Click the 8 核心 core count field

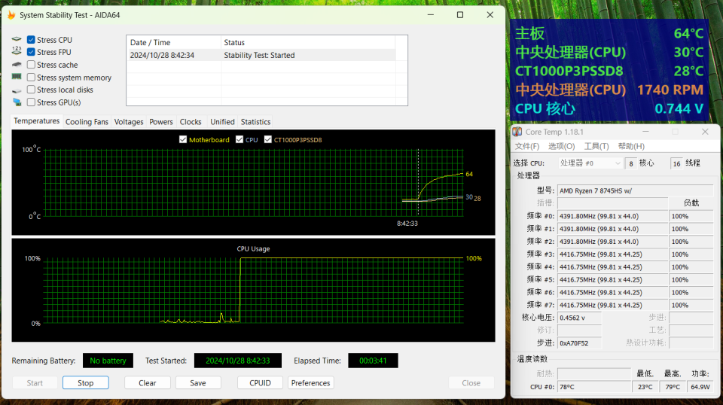631,163
